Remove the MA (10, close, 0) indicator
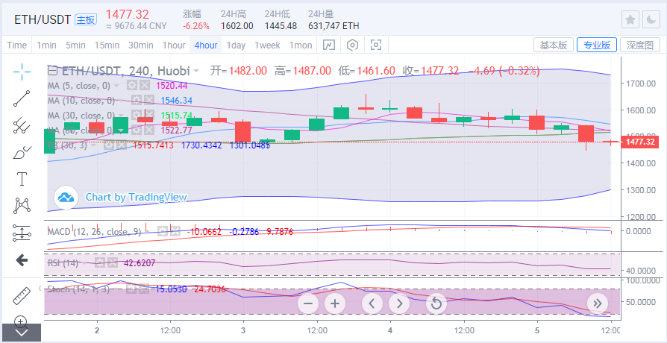 (x=149, y=101)
